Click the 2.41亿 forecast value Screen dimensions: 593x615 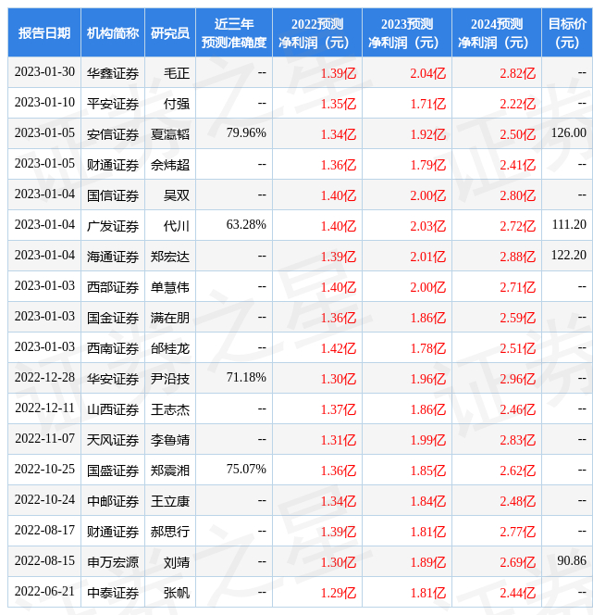click(x=517, y=165)
